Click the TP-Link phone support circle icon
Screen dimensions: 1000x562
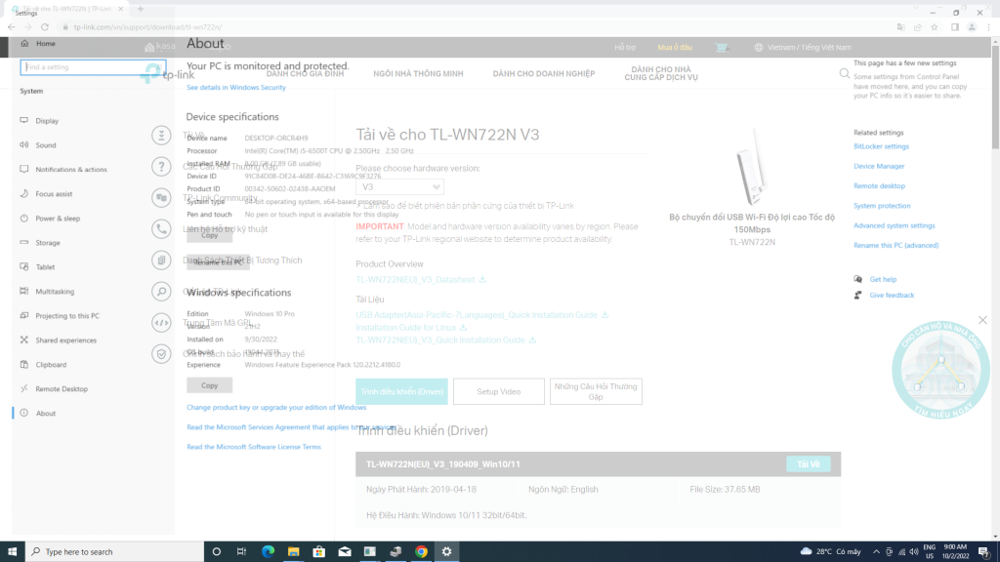161,228
